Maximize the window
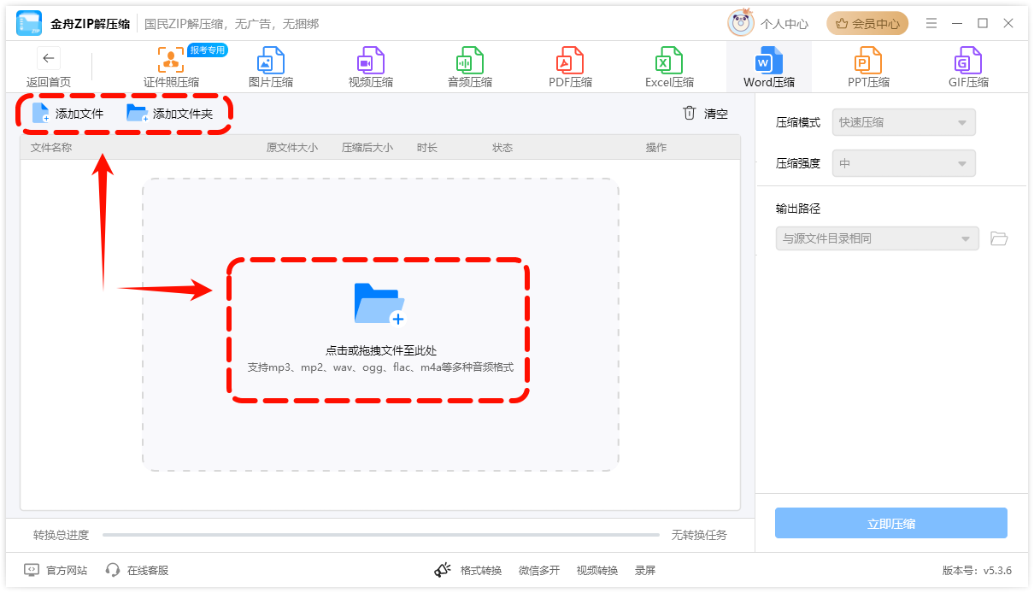Screen dimensions: 1034x593 coord(983,23)
